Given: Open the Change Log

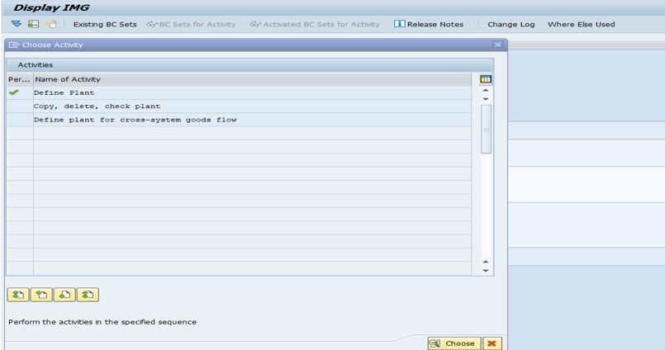Looking at the screenshot, I should (x=511, y=24).
